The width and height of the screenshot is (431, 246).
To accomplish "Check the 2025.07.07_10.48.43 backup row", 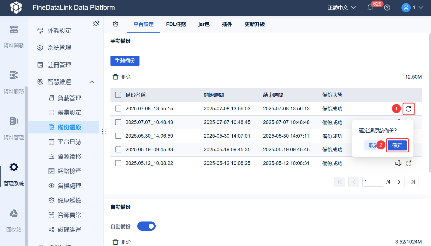I will coord(118,122).
